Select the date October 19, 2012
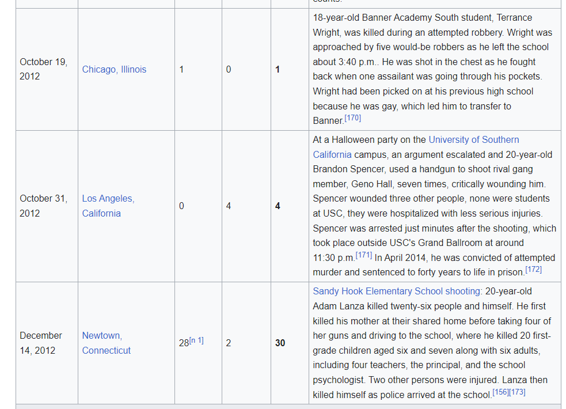566x409 pixels. tap(44, 69)
